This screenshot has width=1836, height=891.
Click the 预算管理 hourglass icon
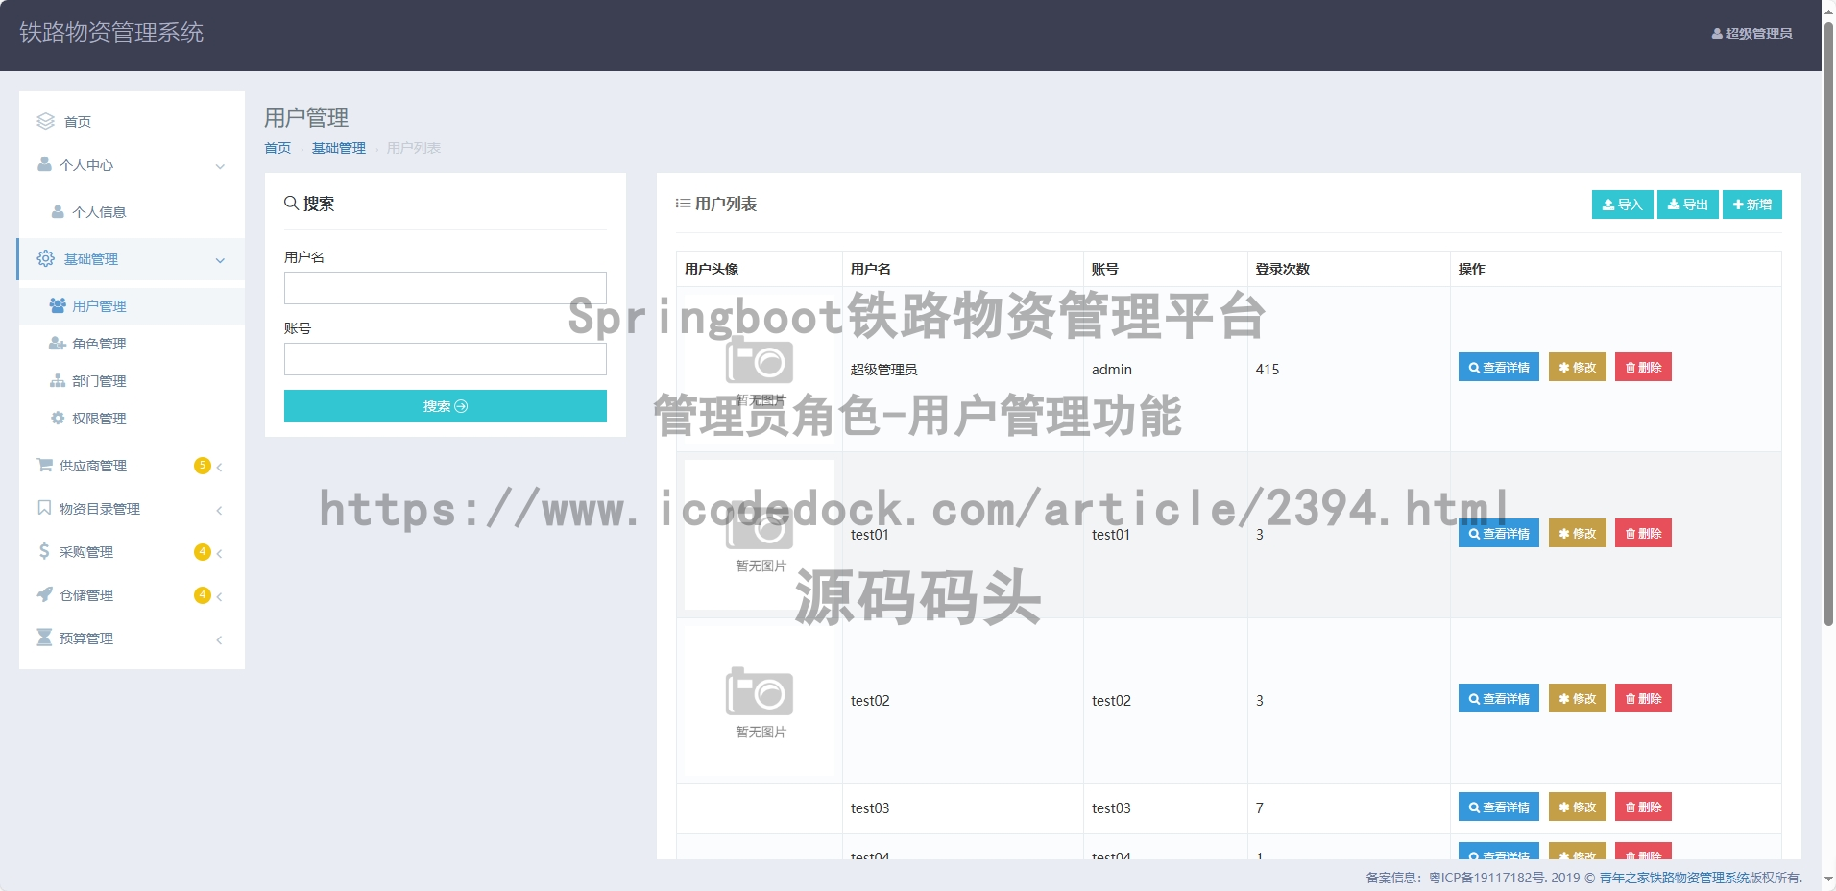tap(44, 638)
